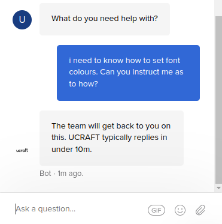Click the scrollbar down arrow

pyautogui.click(x=218, y=188)
